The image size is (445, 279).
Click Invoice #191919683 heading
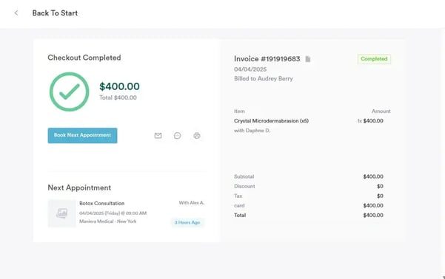(x=267, y=59)
